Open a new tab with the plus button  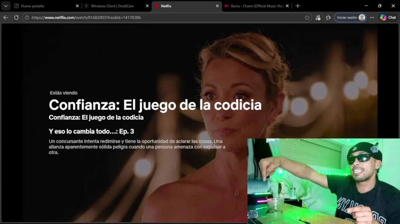click(298, 6)
